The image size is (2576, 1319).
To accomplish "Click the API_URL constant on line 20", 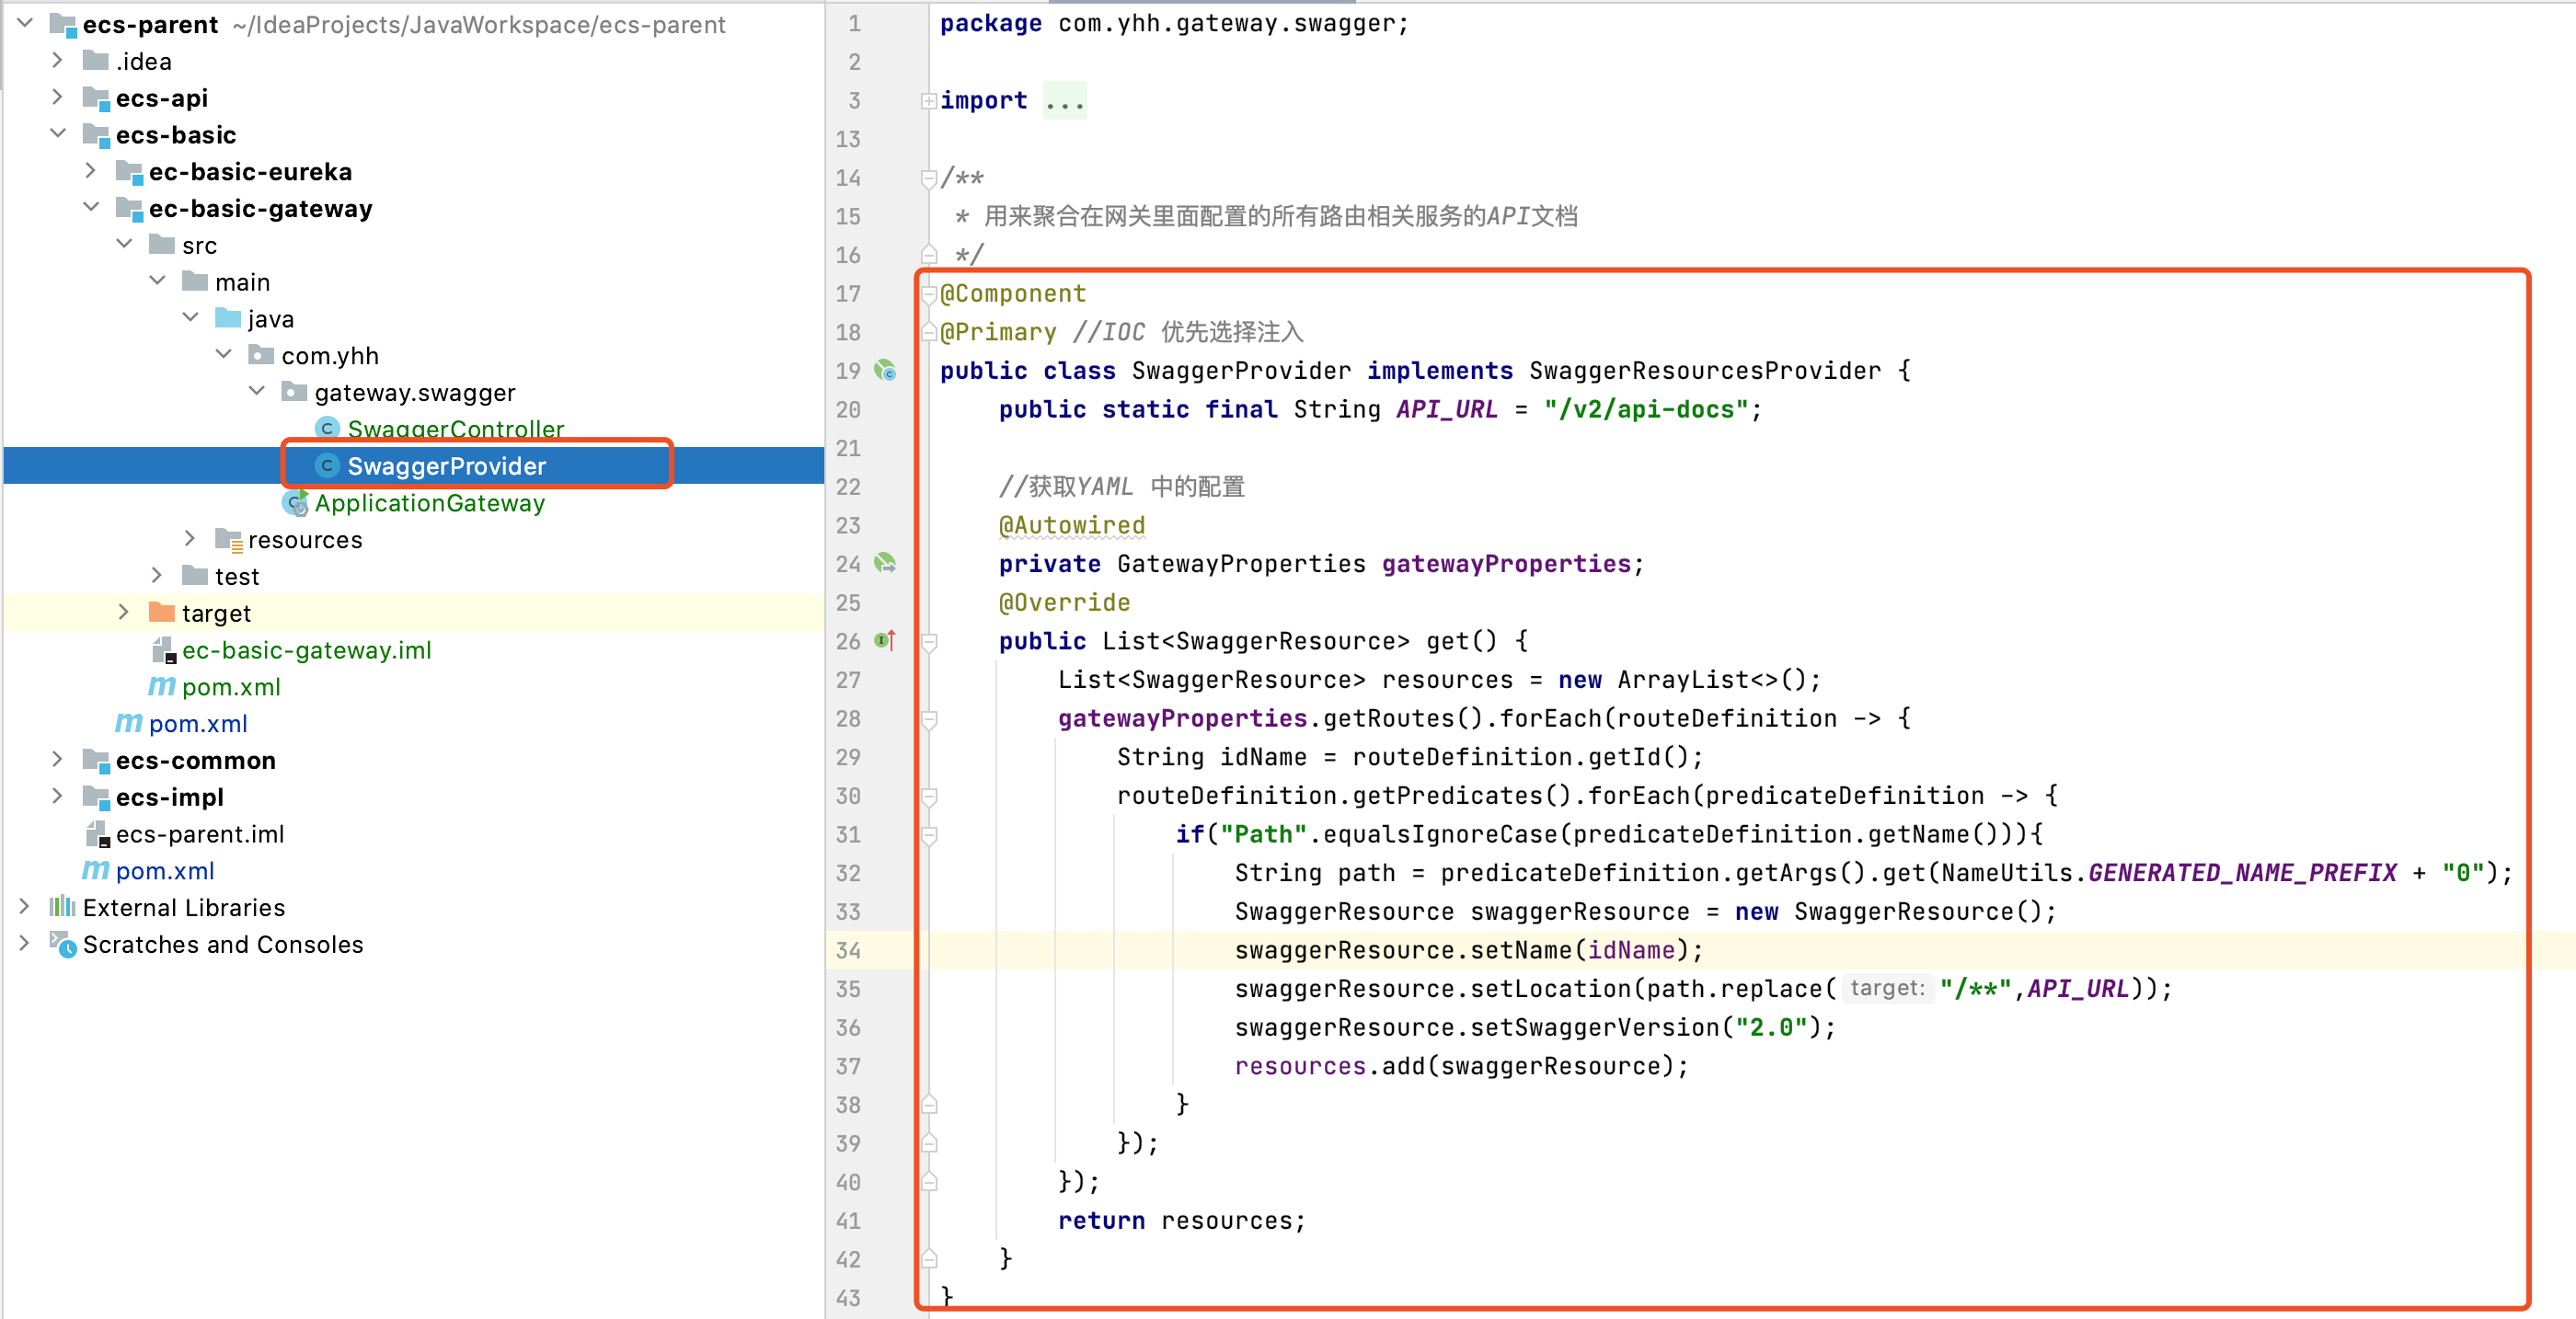I will pyautogui.click(x=1446, y=409).
